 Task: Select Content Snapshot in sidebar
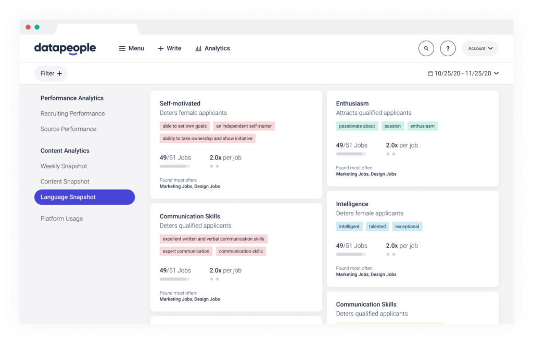(x=65, y=182)
